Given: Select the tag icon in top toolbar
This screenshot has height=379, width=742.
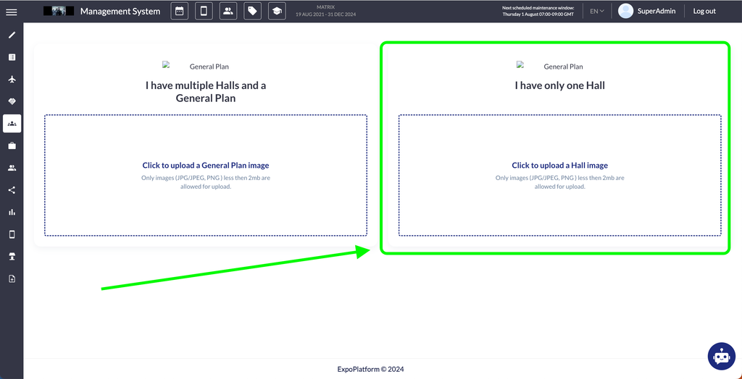Looking at the screenshot, I should coord(252,12).
